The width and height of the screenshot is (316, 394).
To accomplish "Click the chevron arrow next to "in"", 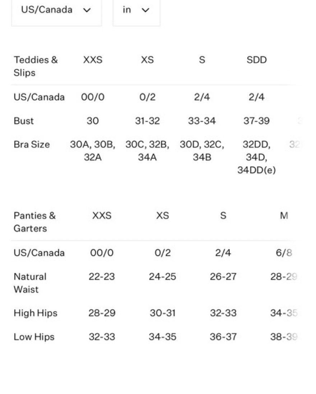I will pyautogui.click(x=145, y=10).
